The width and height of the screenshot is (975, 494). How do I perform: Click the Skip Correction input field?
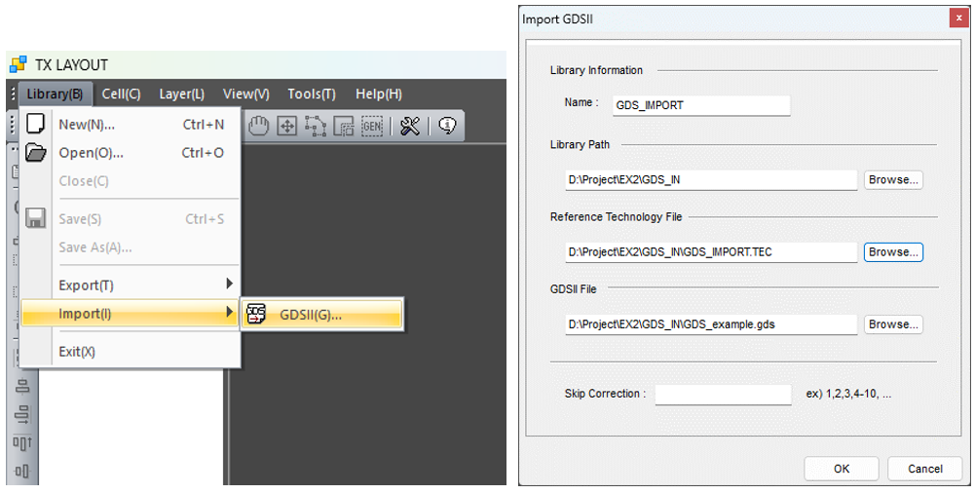click(x=723, y=395)
